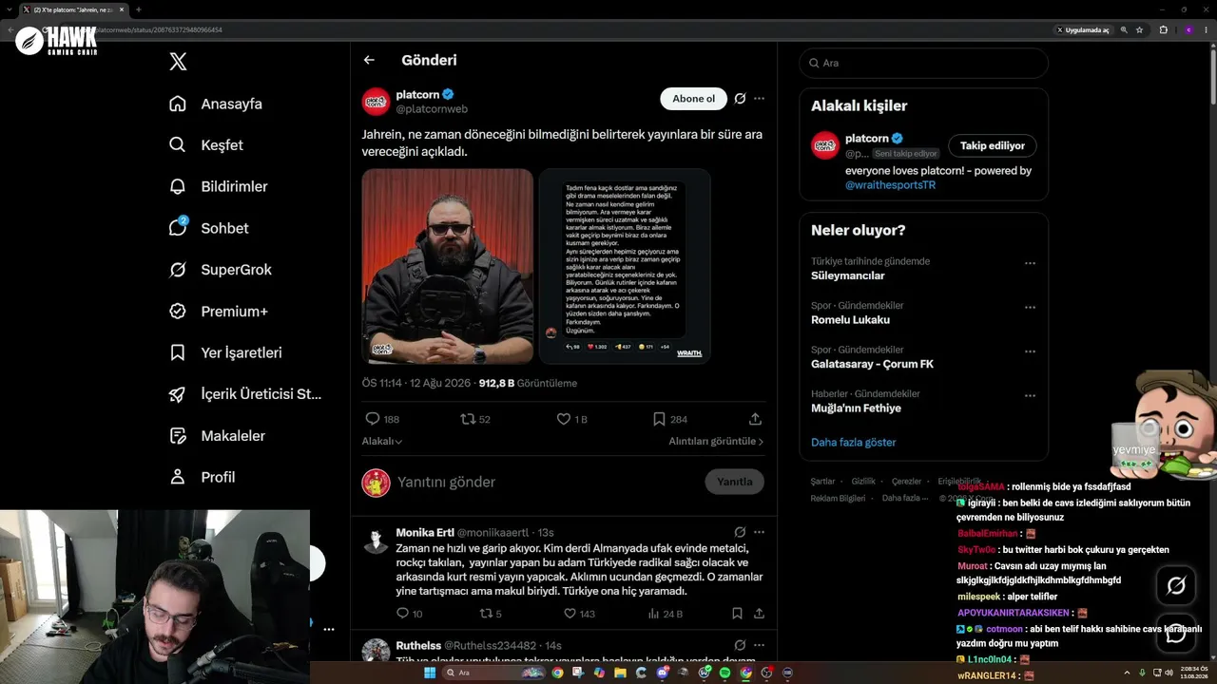Screen dimensions: 1217x684
Task: Click platcorn's avatar on the post
Action: coord(377,101)
